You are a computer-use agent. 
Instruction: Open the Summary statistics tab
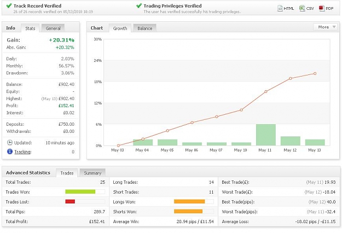tap(92, 173)
